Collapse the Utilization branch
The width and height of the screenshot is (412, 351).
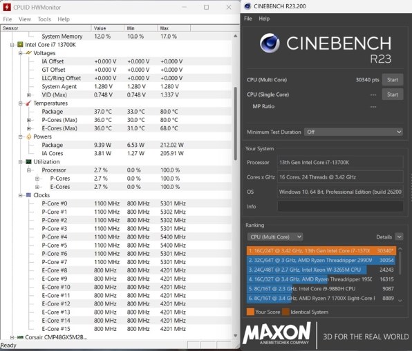point(20,162)
